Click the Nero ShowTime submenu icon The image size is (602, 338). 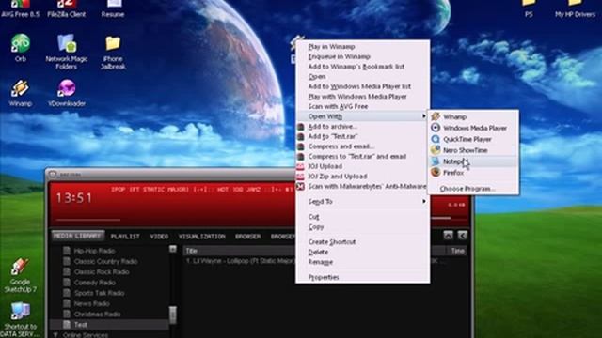pos(436,150)
